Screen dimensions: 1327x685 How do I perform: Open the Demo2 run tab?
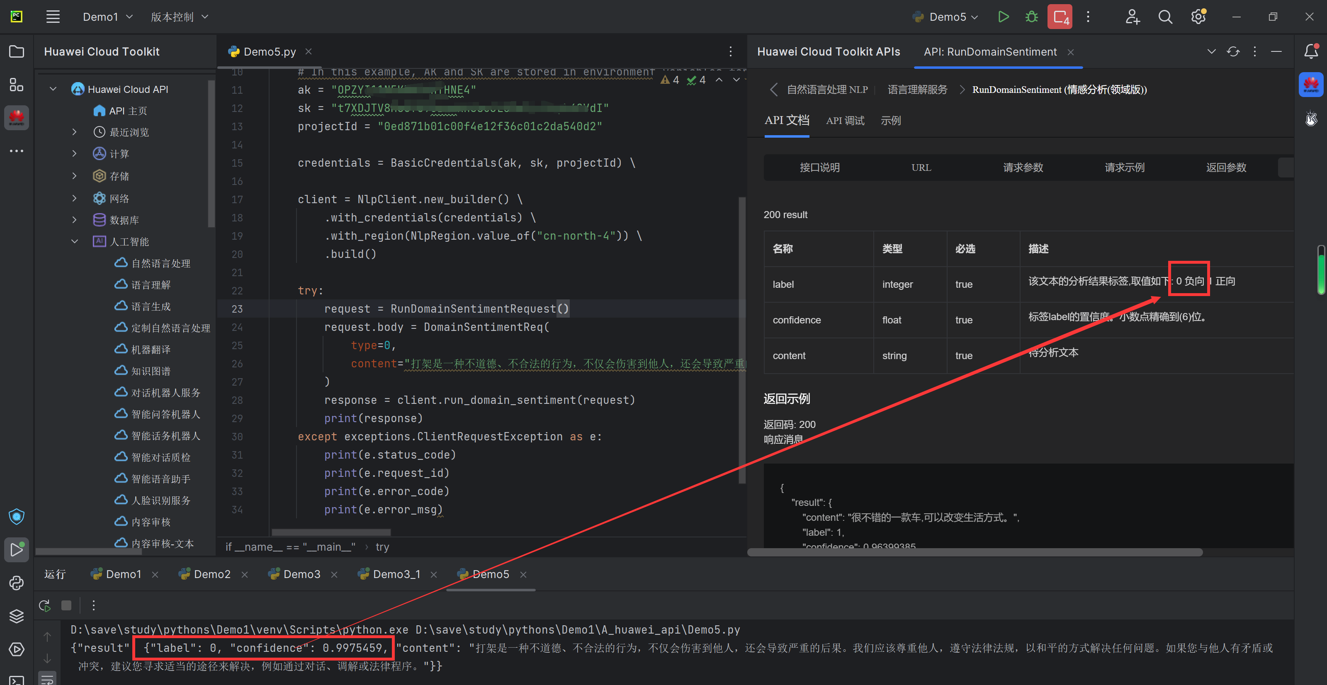coord(212,574)
